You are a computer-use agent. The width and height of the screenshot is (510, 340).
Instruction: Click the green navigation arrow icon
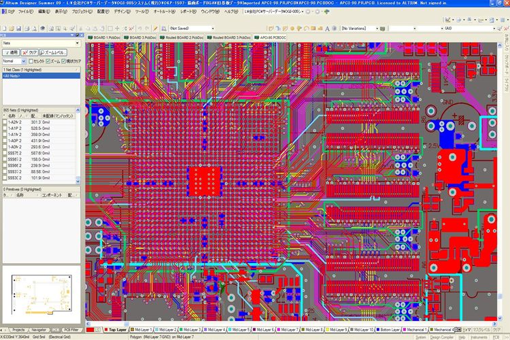pos(326,12)
